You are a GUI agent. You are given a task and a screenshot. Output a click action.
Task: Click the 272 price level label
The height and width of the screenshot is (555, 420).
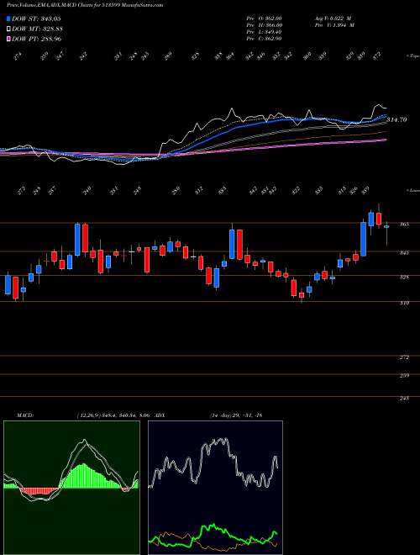pyautogui.click(x=405, y=357)
